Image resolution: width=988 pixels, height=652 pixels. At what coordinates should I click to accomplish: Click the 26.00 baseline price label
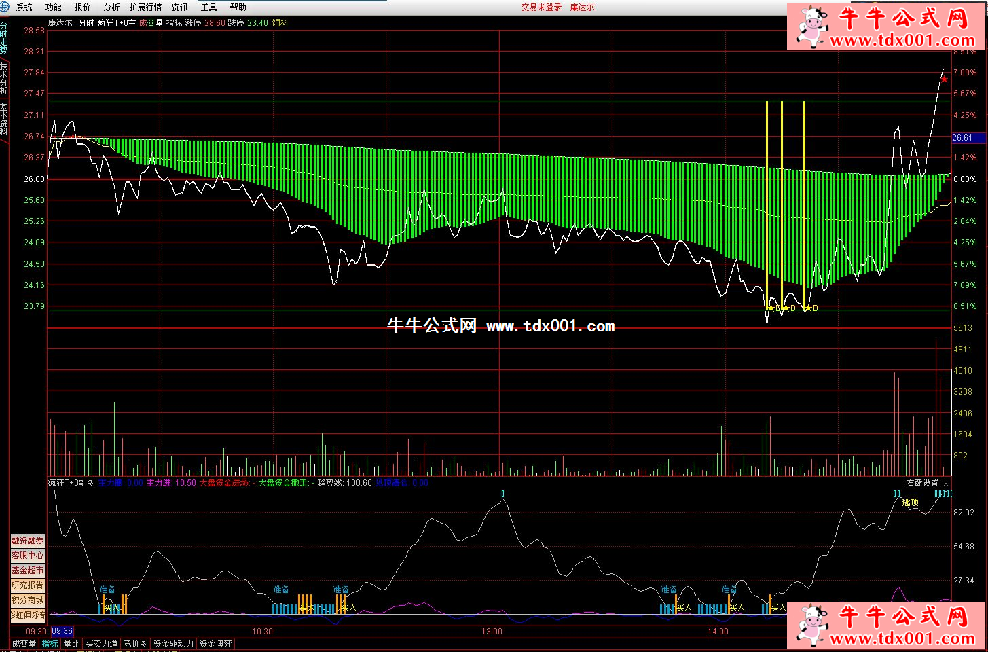pos(34,179)
